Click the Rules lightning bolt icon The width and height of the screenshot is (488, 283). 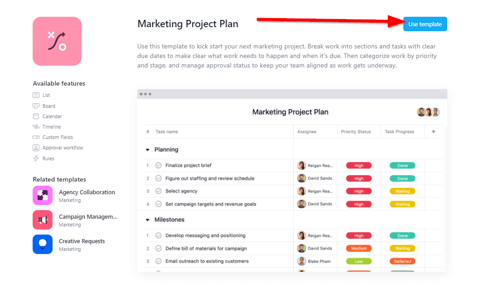[x=36, y=158]
